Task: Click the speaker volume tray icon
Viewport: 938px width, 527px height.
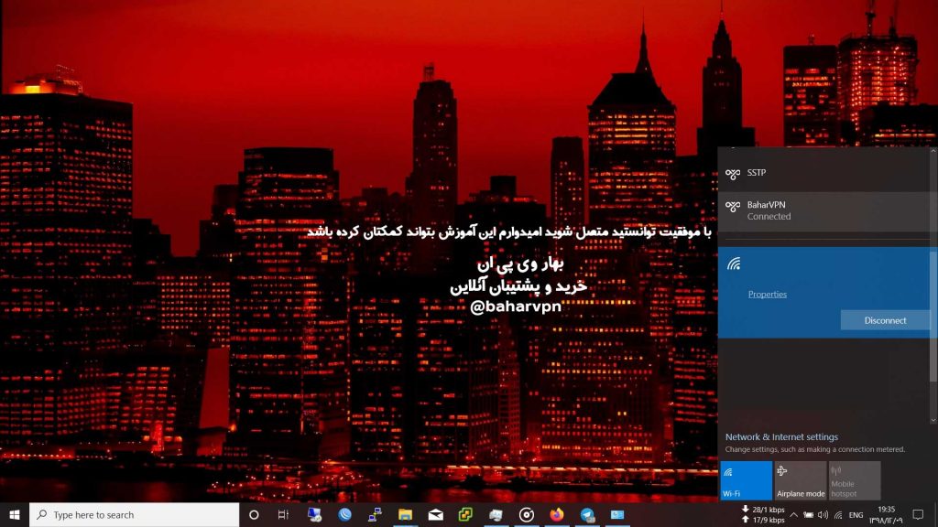Action: tap(822, 515)
